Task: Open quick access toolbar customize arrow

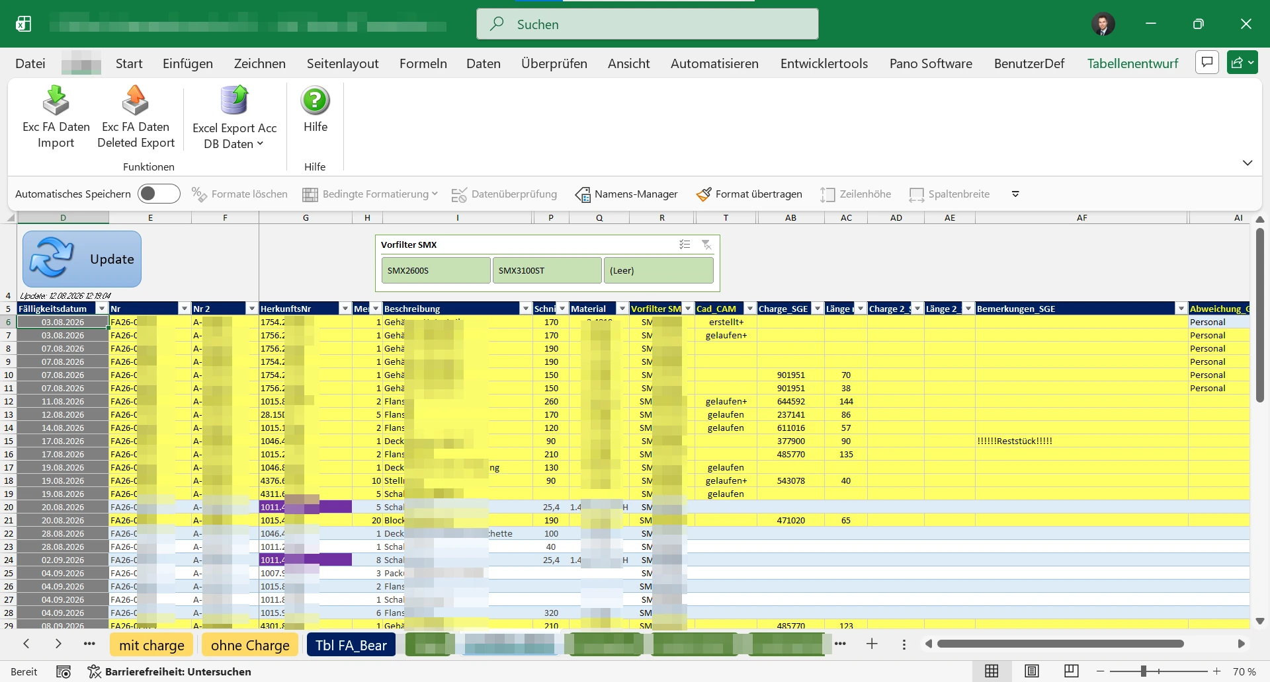Action: point(1015,194)
